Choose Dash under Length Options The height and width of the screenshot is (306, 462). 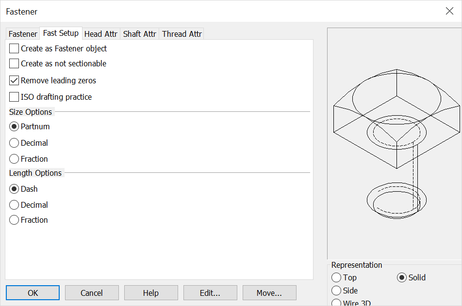tap(14, 189)
